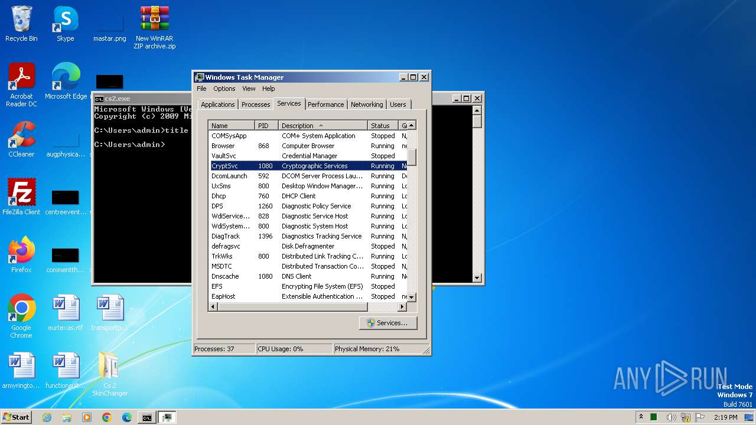Open Task Manager Options menu

(224, 89)
